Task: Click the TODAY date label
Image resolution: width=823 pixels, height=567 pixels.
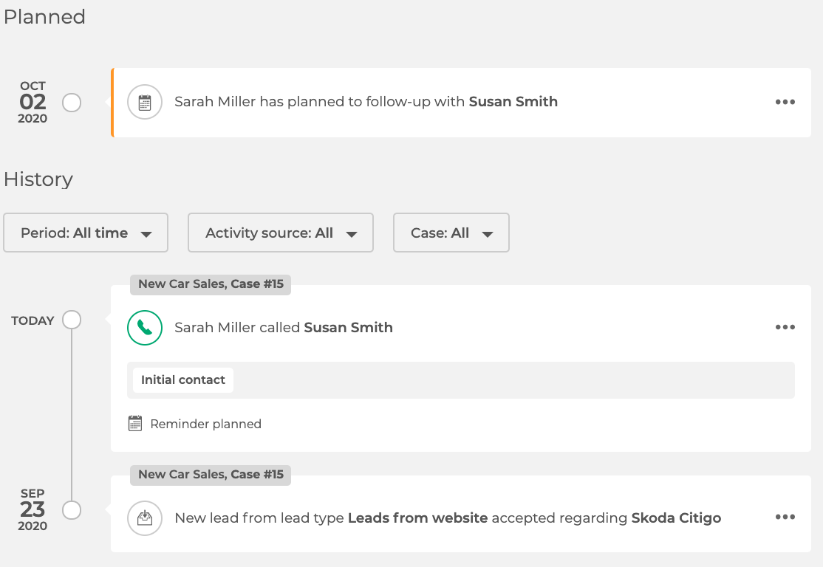Action: click(x=33, y=320)
